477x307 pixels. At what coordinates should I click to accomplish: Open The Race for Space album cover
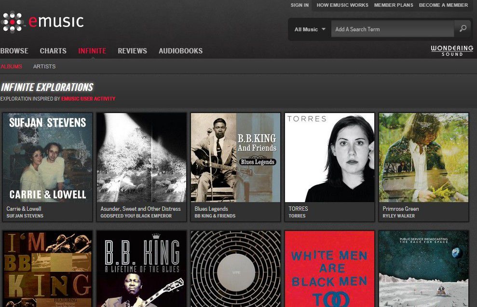423,269
